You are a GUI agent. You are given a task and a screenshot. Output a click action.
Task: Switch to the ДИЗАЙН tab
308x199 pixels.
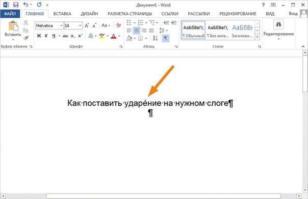[x=89, y=14]
